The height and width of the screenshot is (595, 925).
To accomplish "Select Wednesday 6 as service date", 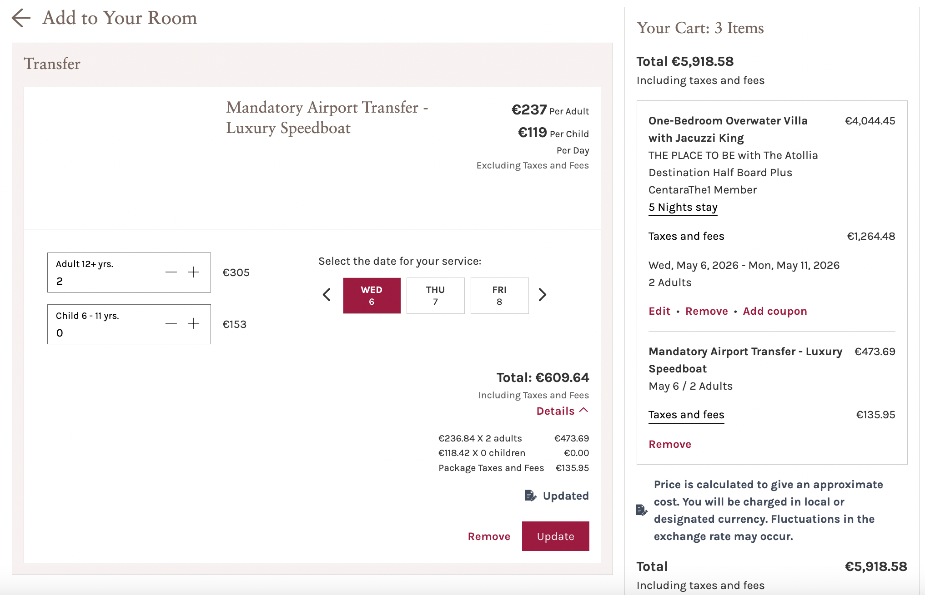I will pos(372,296).
